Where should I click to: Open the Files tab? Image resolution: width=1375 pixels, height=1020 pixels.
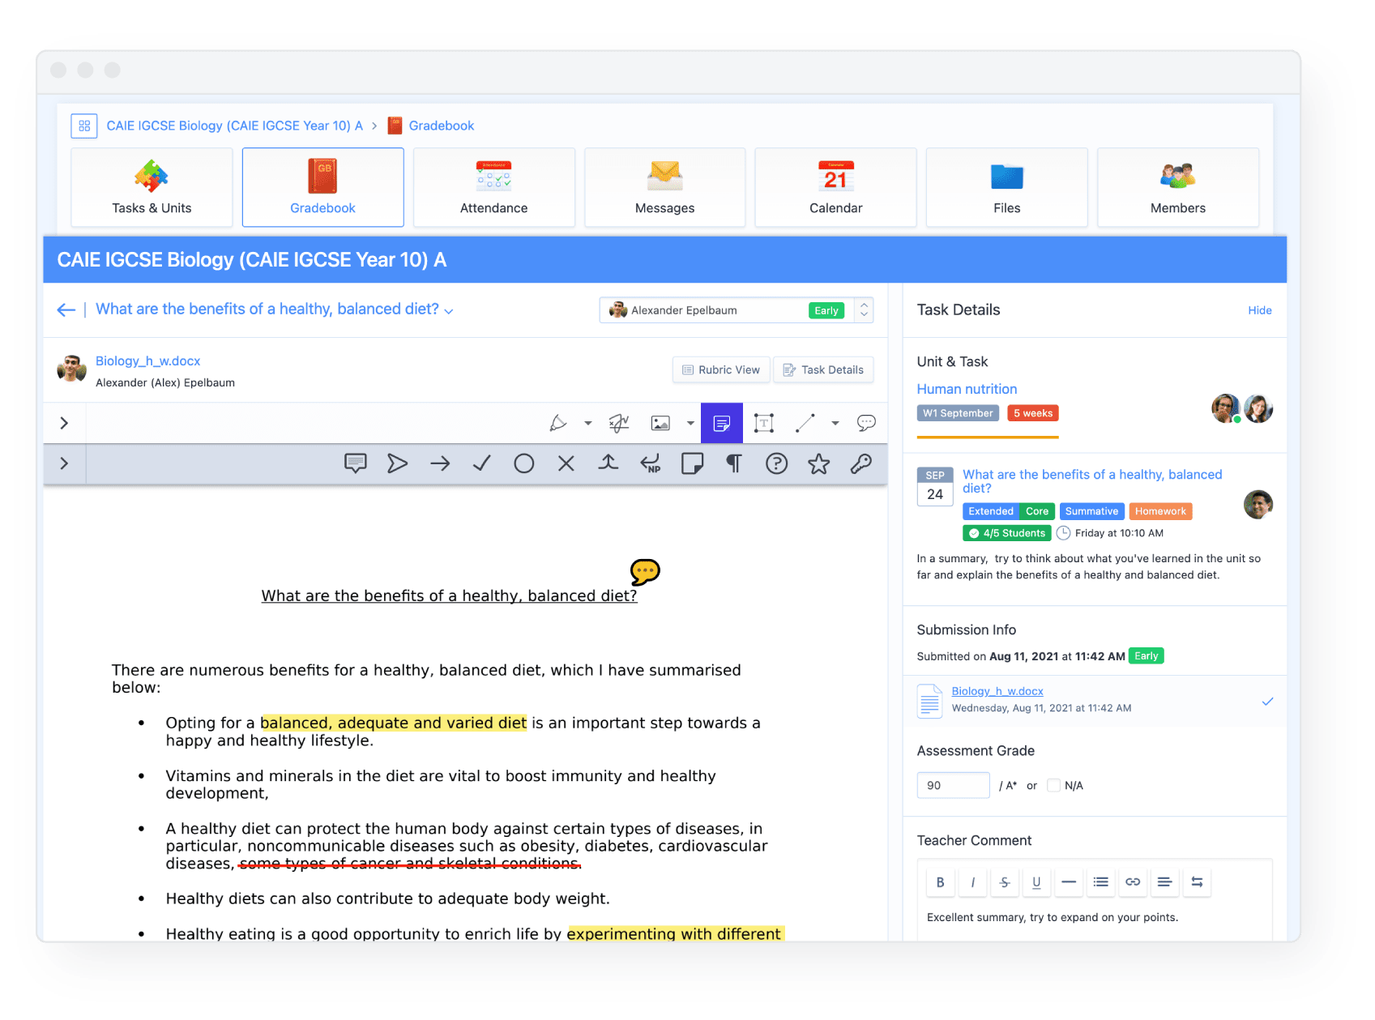tap(1007, 187)
